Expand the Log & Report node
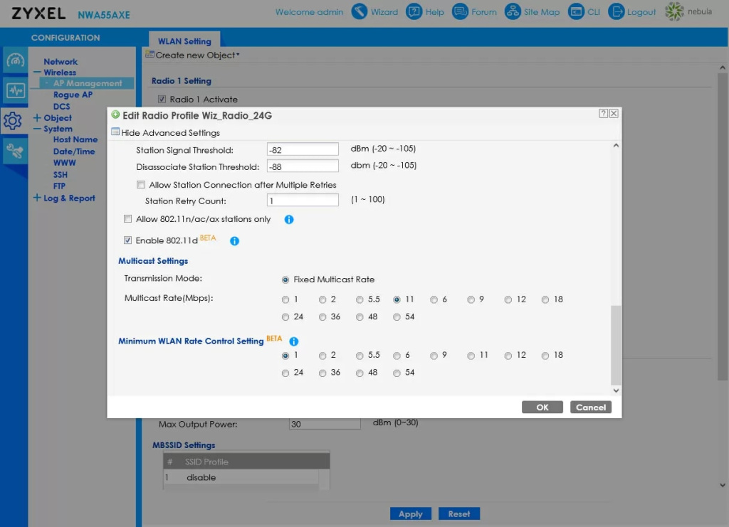Viewport: 729px width, 527px height. click(x=37, y=198)
